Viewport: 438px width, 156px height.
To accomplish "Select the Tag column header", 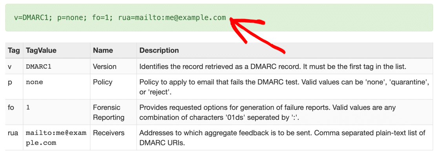I will coord(14,50).
